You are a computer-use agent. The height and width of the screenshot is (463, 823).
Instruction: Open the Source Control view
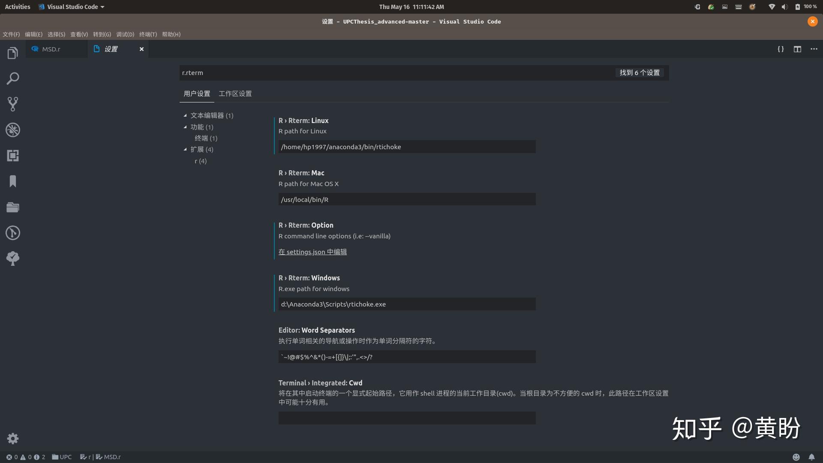tap(13, 104)
